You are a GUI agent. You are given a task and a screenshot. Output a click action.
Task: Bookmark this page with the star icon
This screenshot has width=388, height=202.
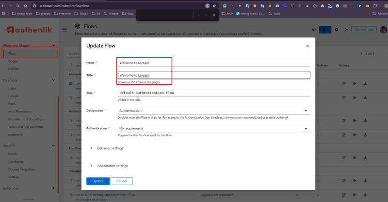tap(214, 6)
